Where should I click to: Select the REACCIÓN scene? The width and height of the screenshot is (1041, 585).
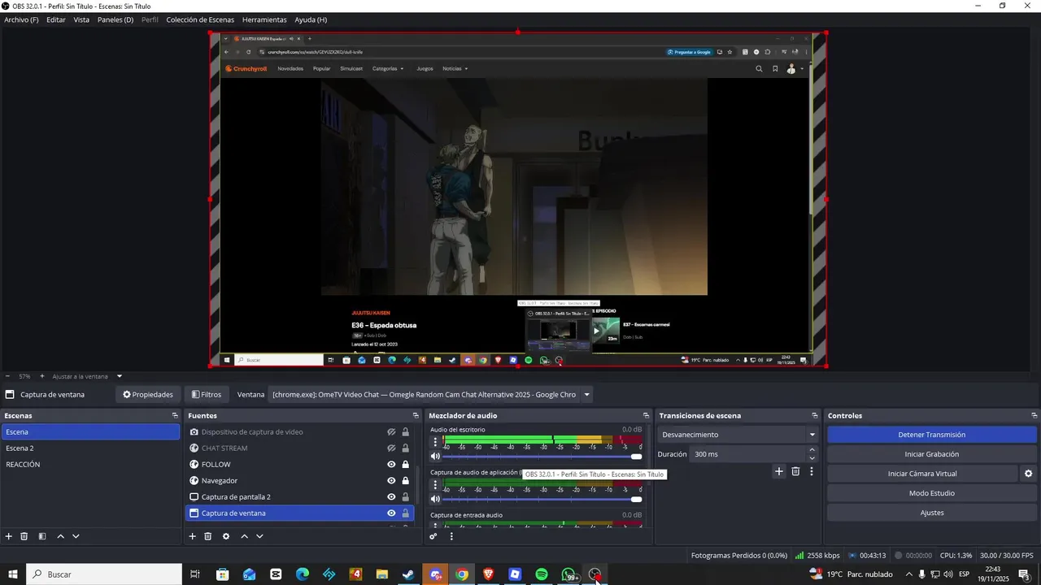pyautogui.click(x=90, y=465)
